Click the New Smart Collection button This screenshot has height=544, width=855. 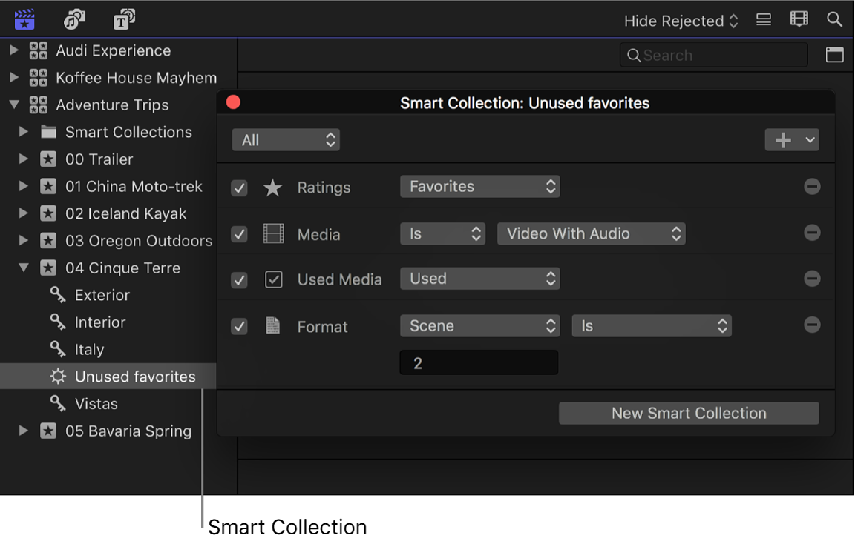[688, 414]
